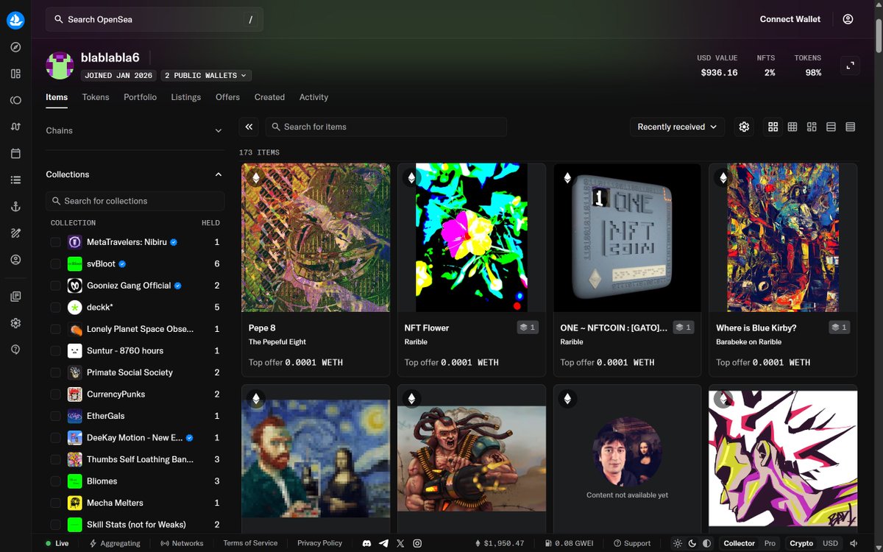Screen dimensions: 883x552
Task: Collapse the Collections filter section
Action: pos(135,174)
